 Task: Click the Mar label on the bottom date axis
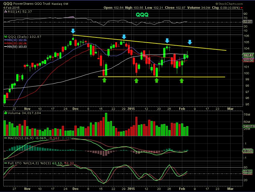pyautogui.click(x=230, y=189)
